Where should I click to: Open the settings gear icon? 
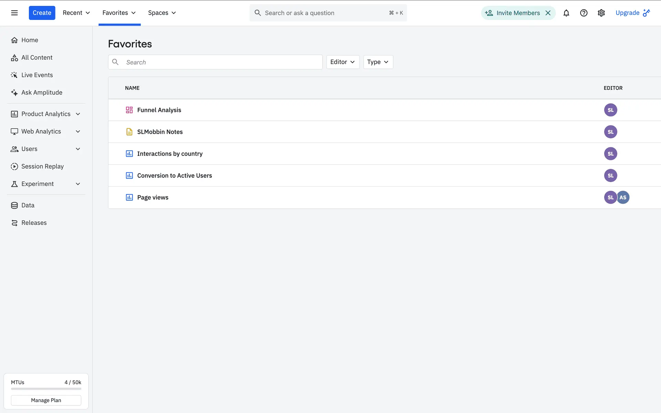coord(601,13)
